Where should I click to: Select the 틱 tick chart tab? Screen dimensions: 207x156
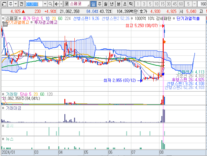tap(131, 4)
